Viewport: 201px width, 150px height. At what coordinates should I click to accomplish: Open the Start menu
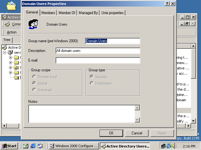coord(9,146)
